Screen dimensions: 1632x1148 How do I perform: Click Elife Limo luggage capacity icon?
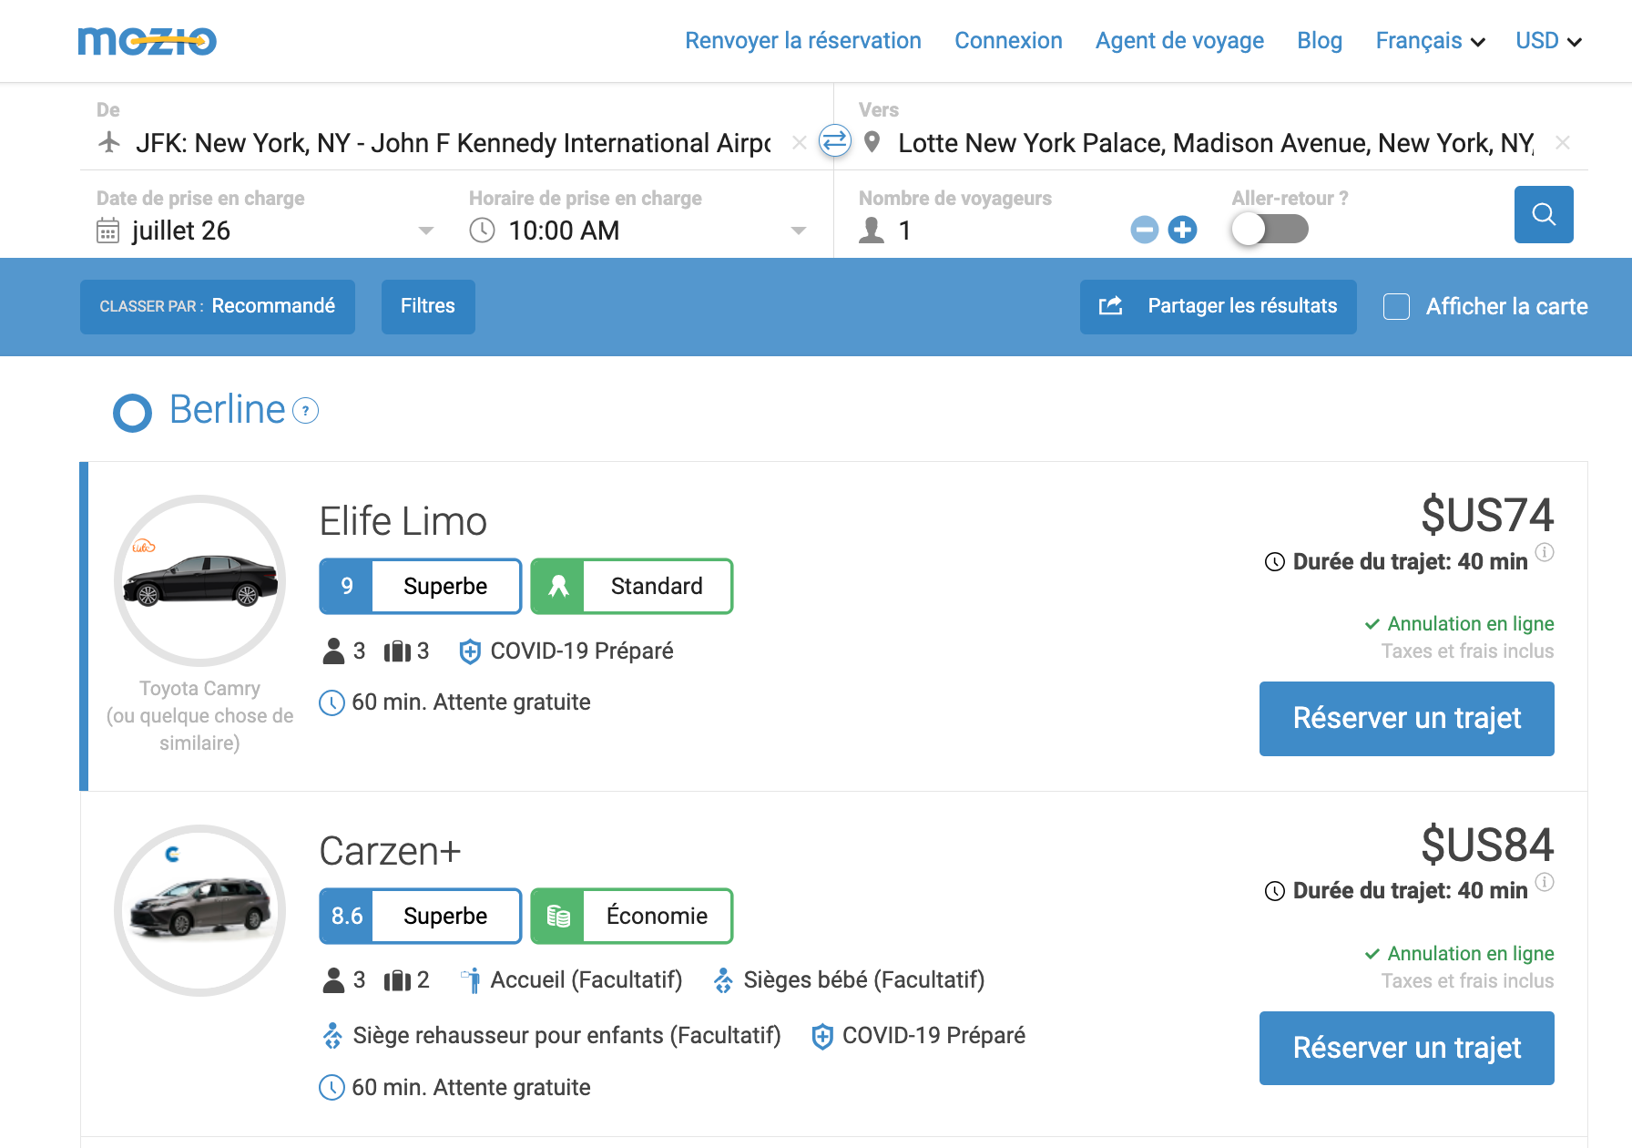397,651
